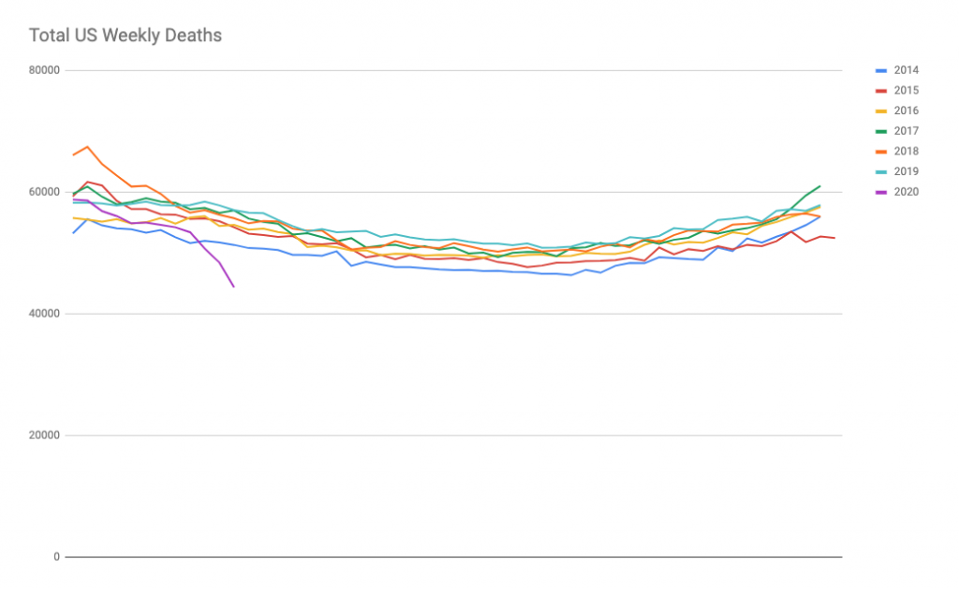Viewport: 959px width, 589px height.
Task: Select the 2016 legend label
Action: (x=906, y=110)
